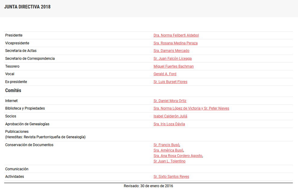This screenshot has width=298, height=192.
Task: Click the Sr. Francis Busó link
Action: 166,145
